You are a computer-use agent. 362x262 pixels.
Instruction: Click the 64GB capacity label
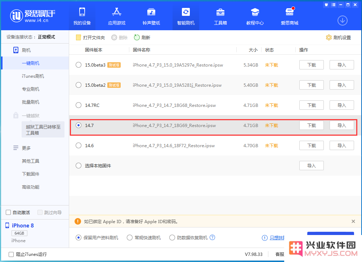[19, 233]
